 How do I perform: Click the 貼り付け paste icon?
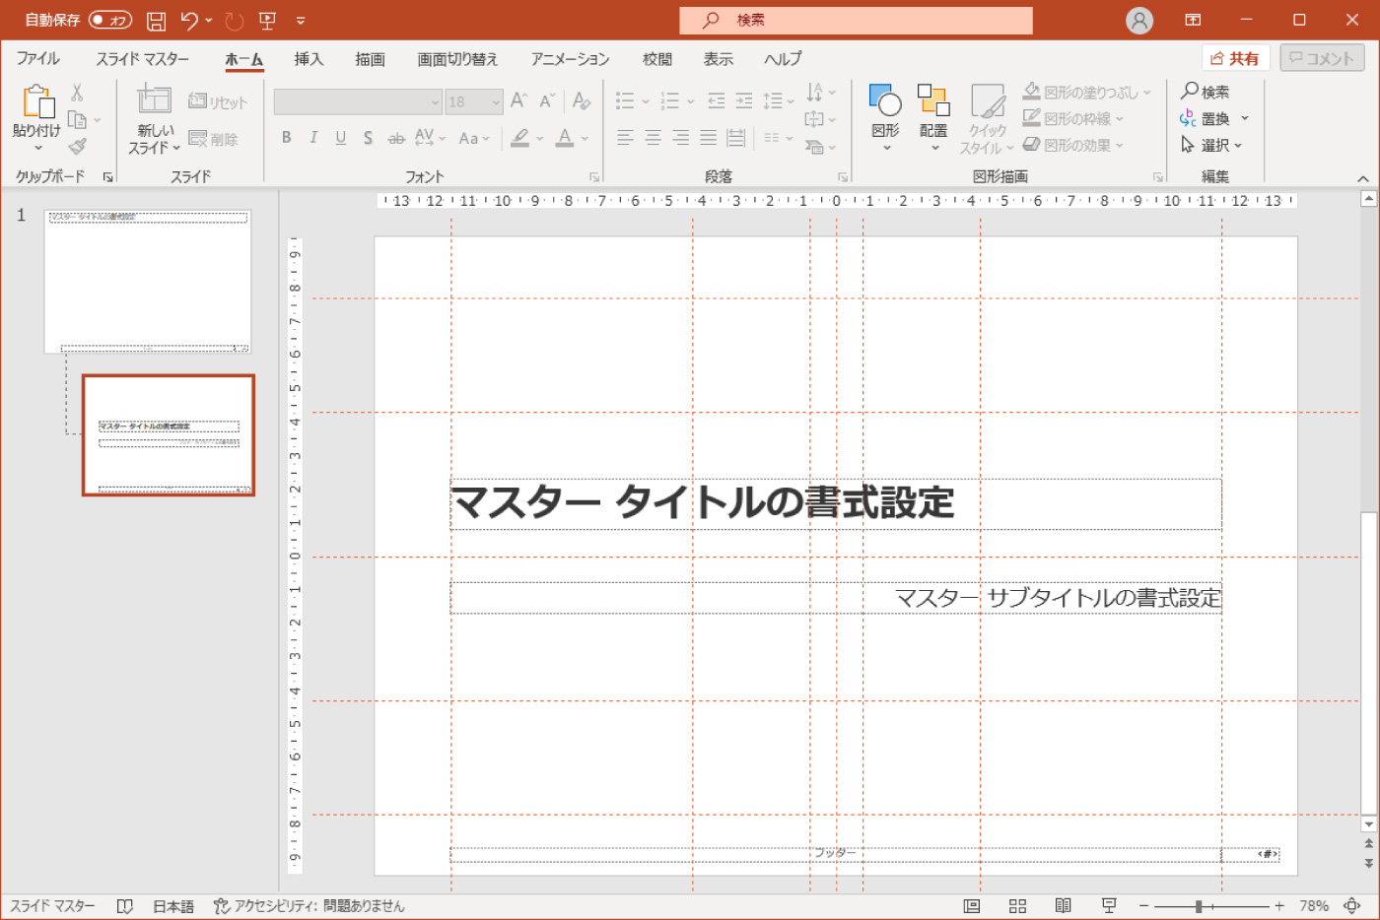coord(37,101)
